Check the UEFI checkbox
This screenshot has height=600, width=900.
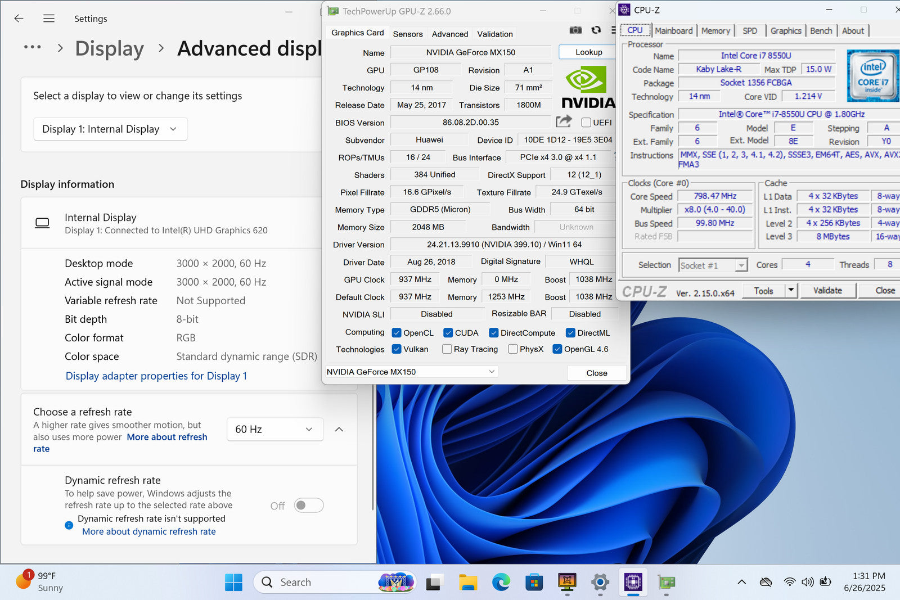click(x=586, y=123)
